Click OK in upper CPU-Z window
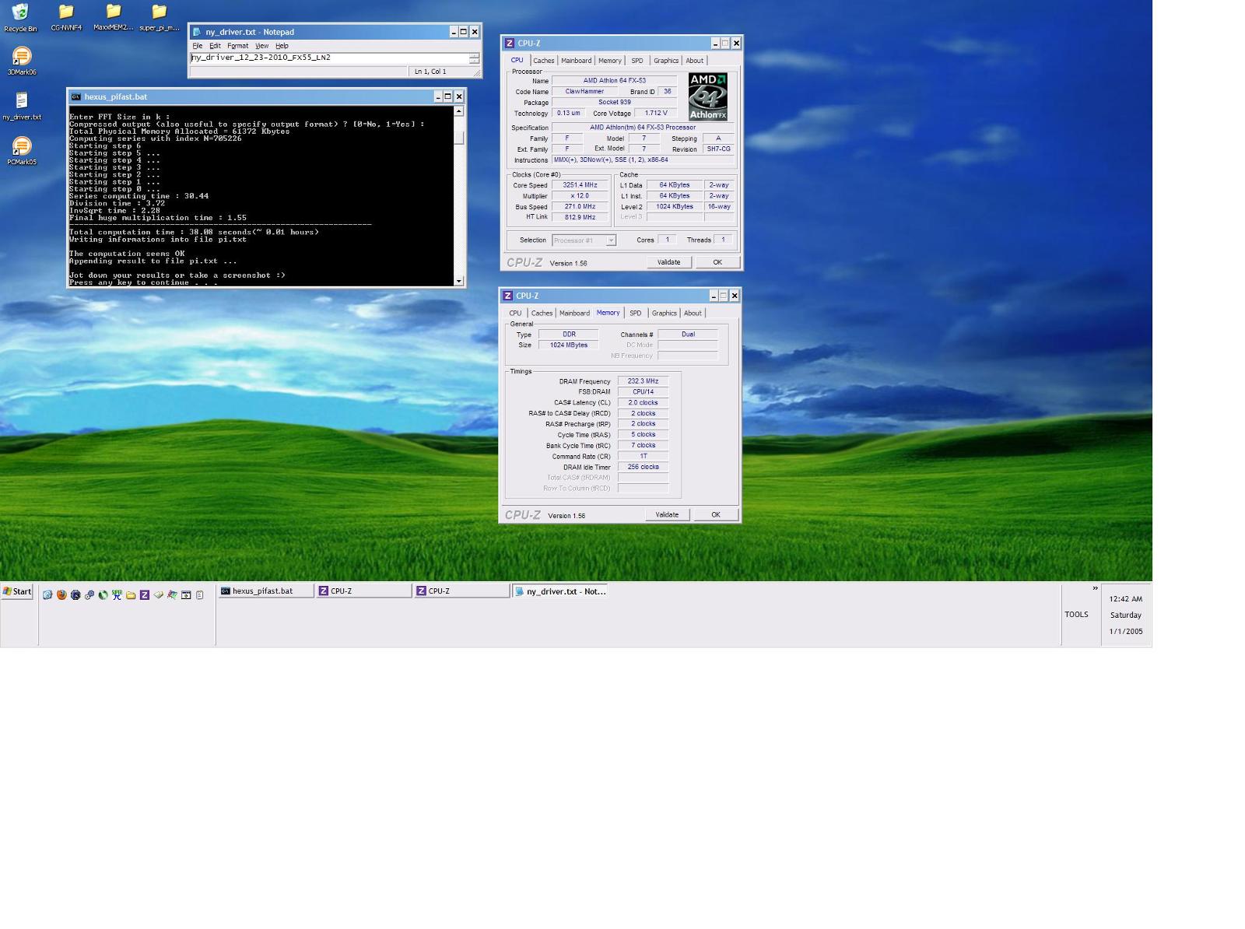1245x929 pixels. pyautogui.click(x=717, y=262)
